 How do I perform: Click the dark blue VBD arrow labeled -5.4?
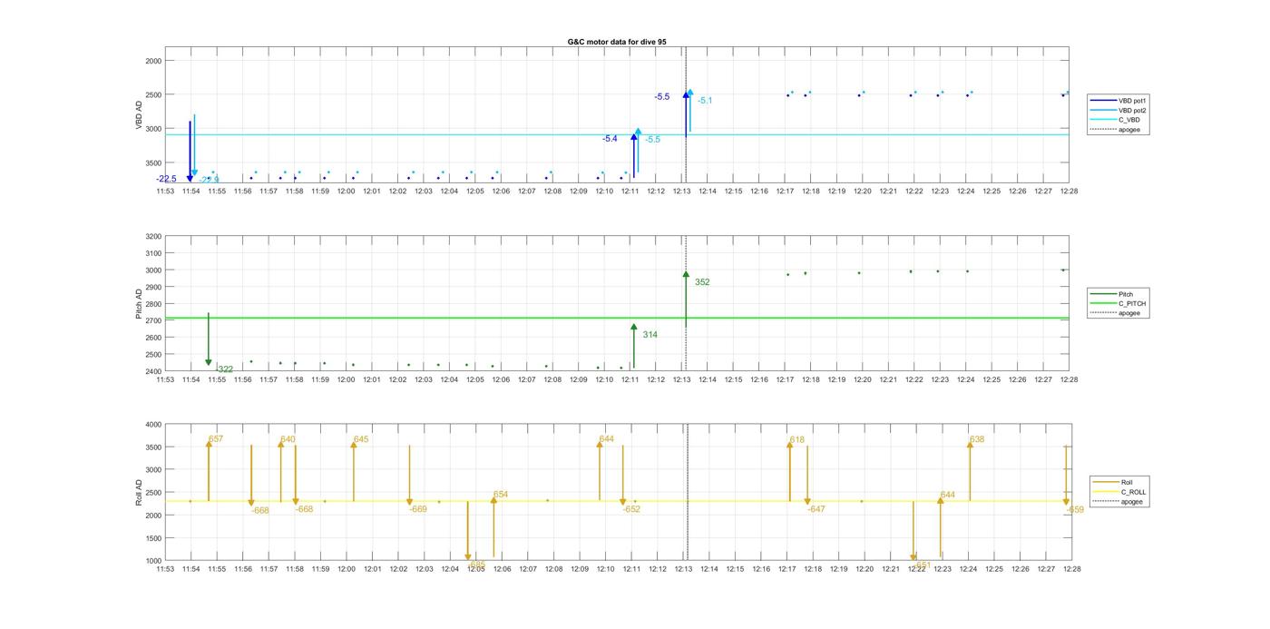(x=634, y=155)
